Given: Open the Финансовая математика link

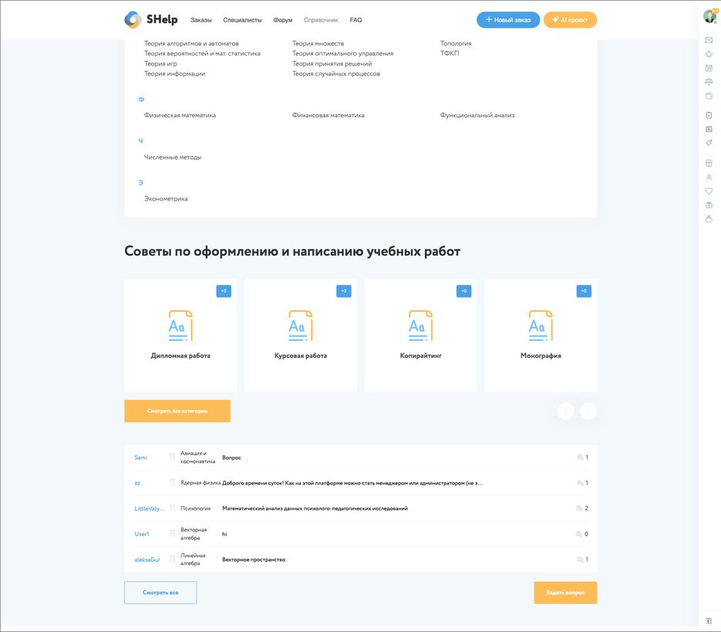Looking at the screenshot, I should [x=328, y=115].
